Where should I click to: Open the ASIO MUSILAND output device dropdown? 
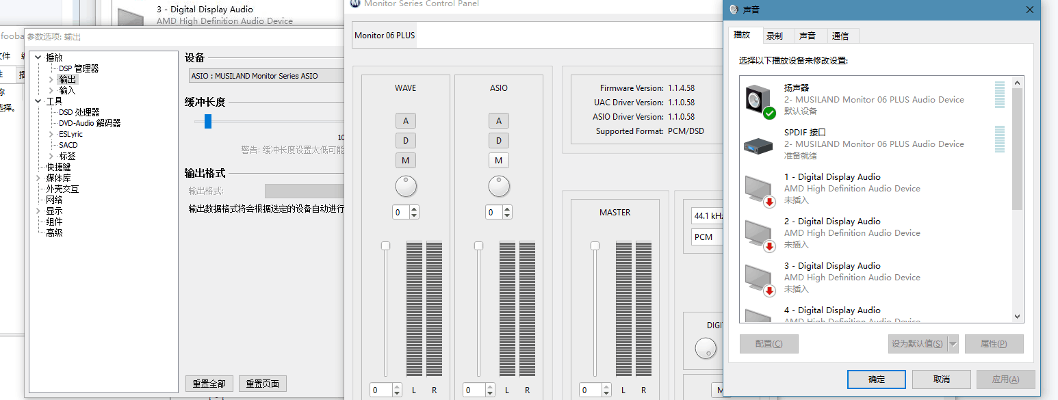tap(267, 76)
